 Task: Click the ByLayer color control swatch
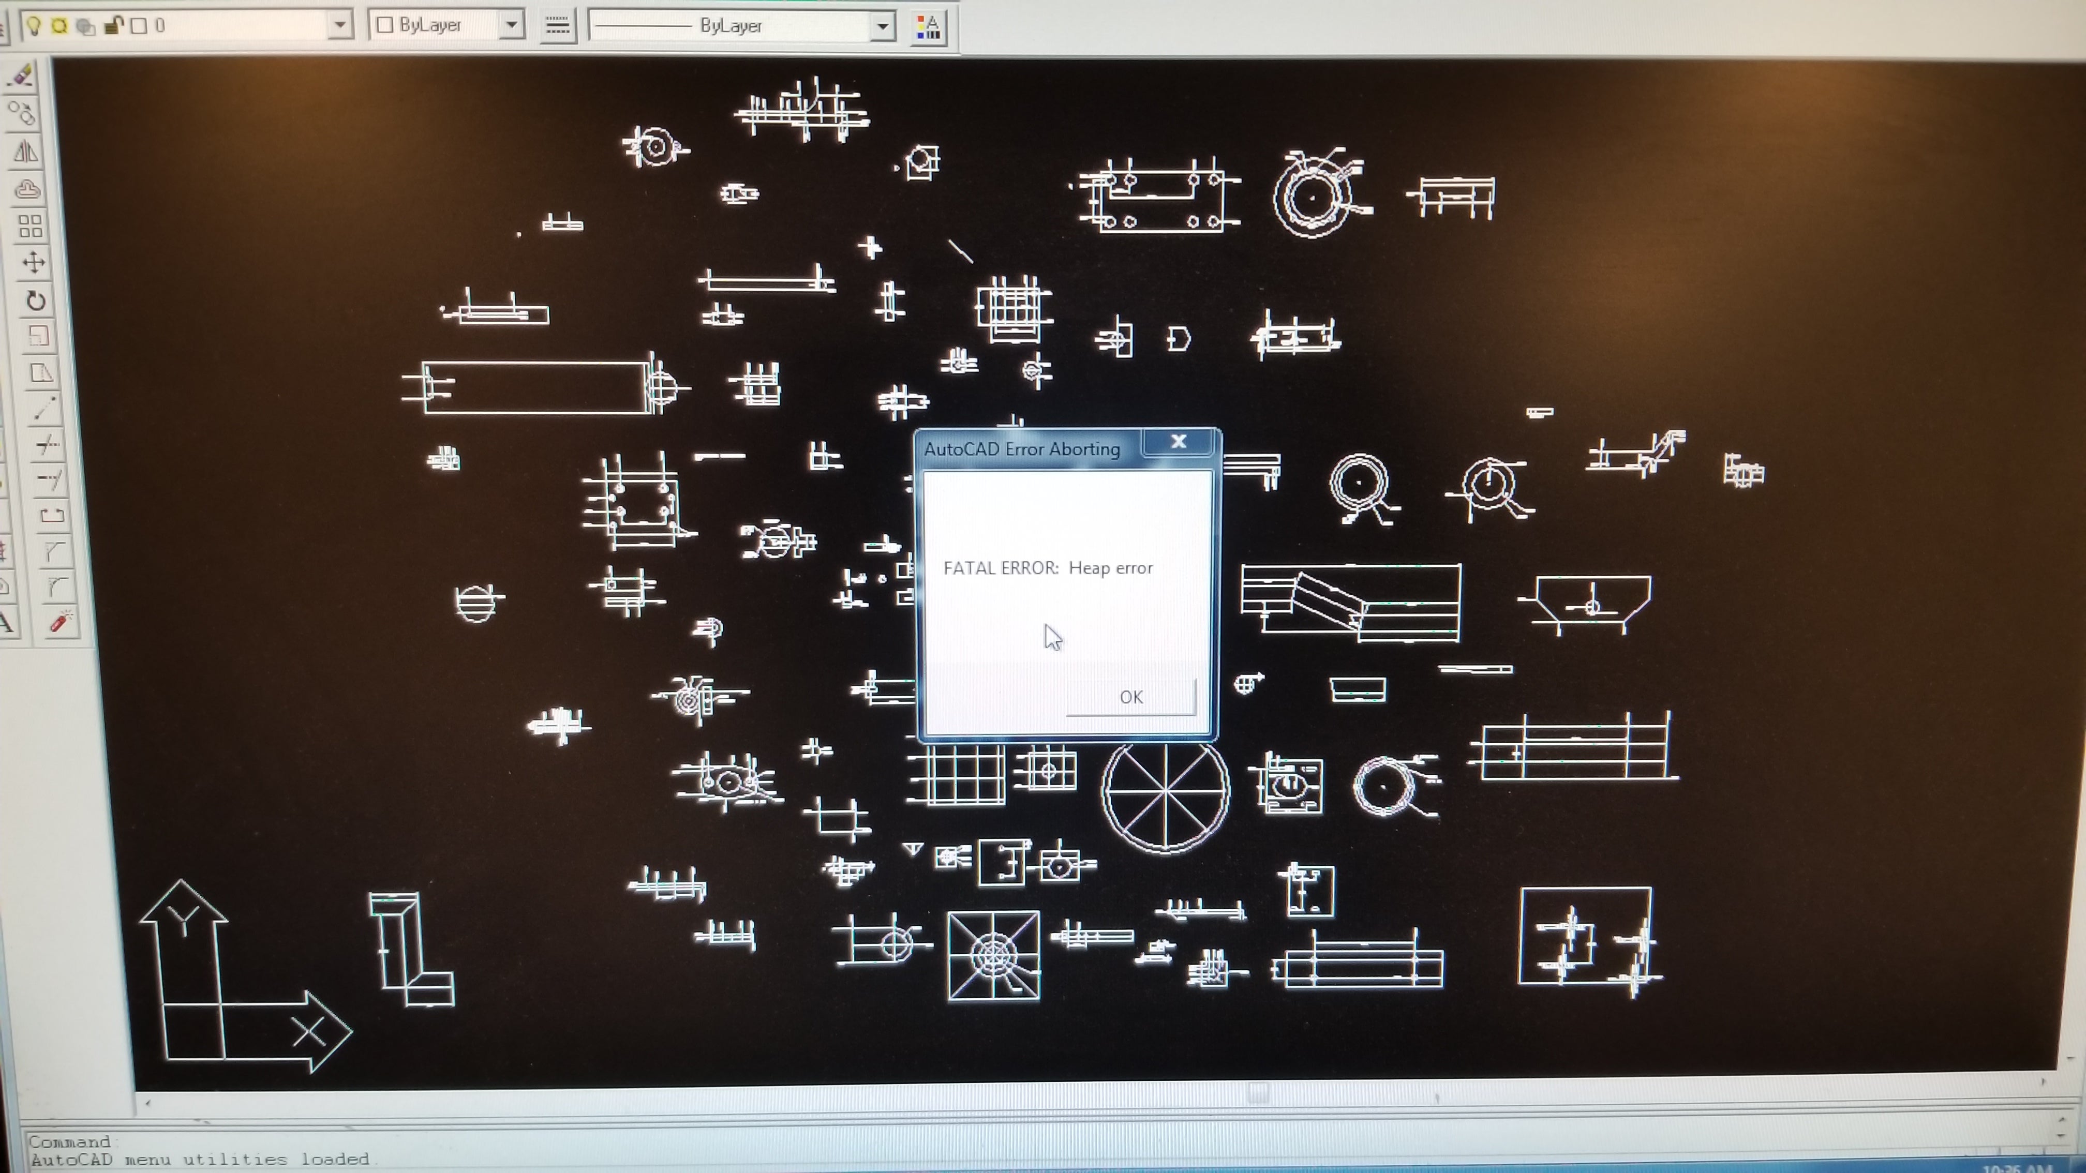[x=385, y=25]
